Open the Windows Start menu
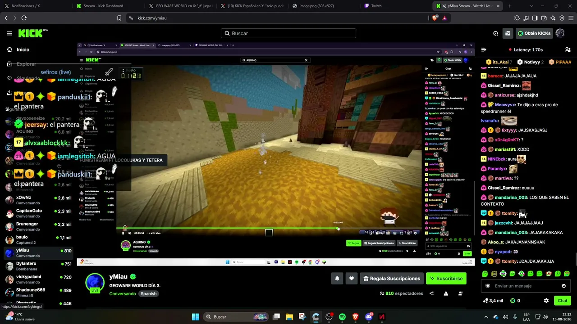577x324 pixels. (x=195, y=317)
